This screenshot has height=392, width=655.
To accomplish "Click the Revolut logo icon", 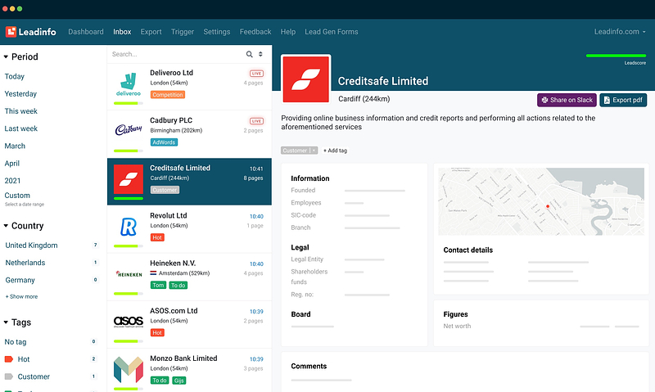I will 128,227.
